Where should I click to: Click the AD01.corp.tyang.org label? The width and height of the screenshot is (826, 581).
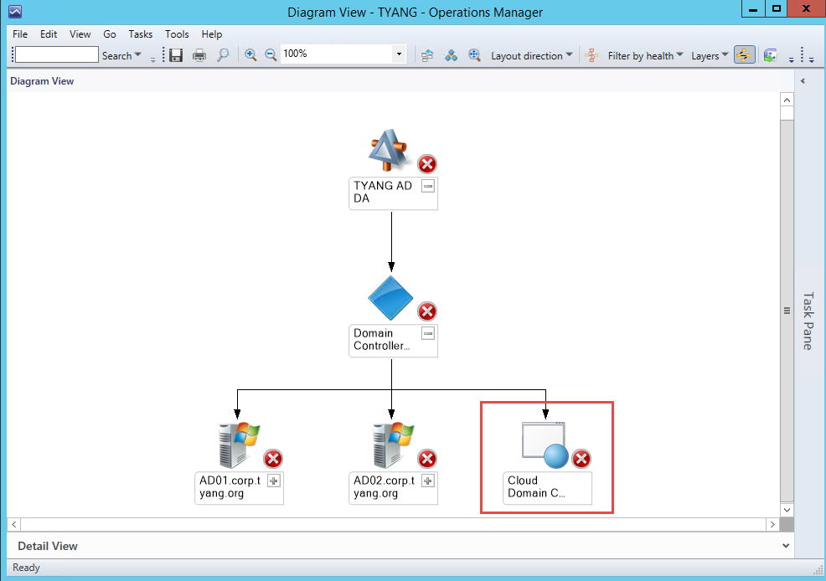(230, 486)
